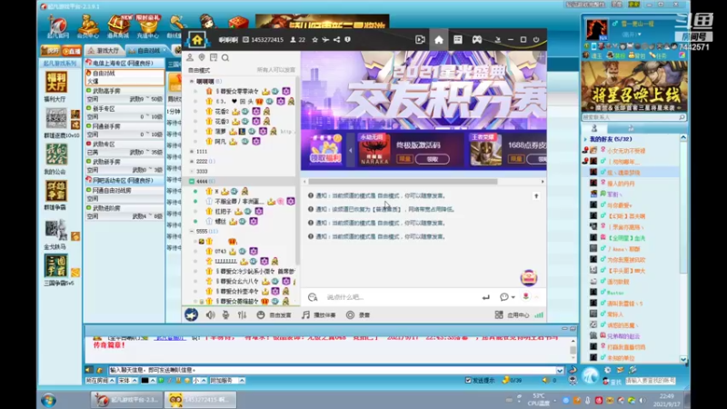727x409 pixels.
Task: Open the gamepad games icon
Action: pyautogui.click(x=476, y=40)
